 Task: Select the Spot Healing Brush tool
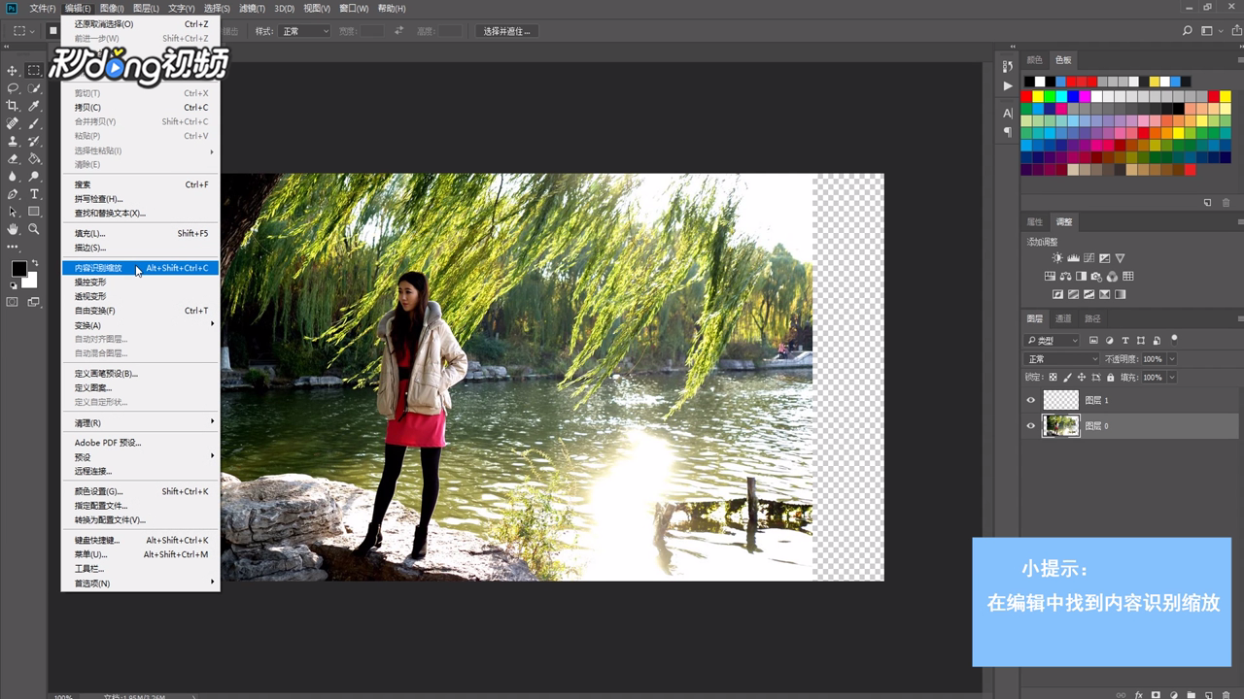click(x=13, y=123)
